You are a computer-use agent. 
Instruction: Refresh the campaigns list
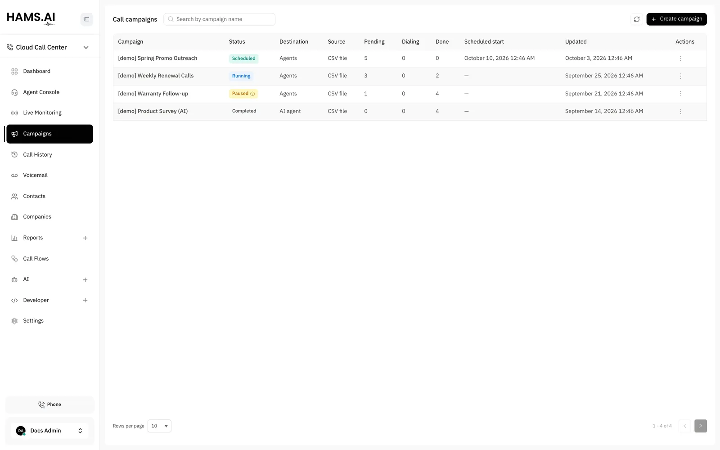click(637, 19)
